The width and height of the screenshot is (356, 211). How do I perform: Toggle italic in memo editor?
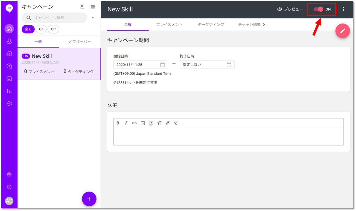(126, 123)
